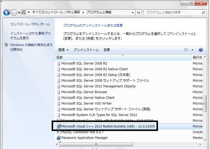Select SQL Server セットアップ サポート ファイル (英語) row
This screenshot has width=210, height=149.
click(129, 109)
